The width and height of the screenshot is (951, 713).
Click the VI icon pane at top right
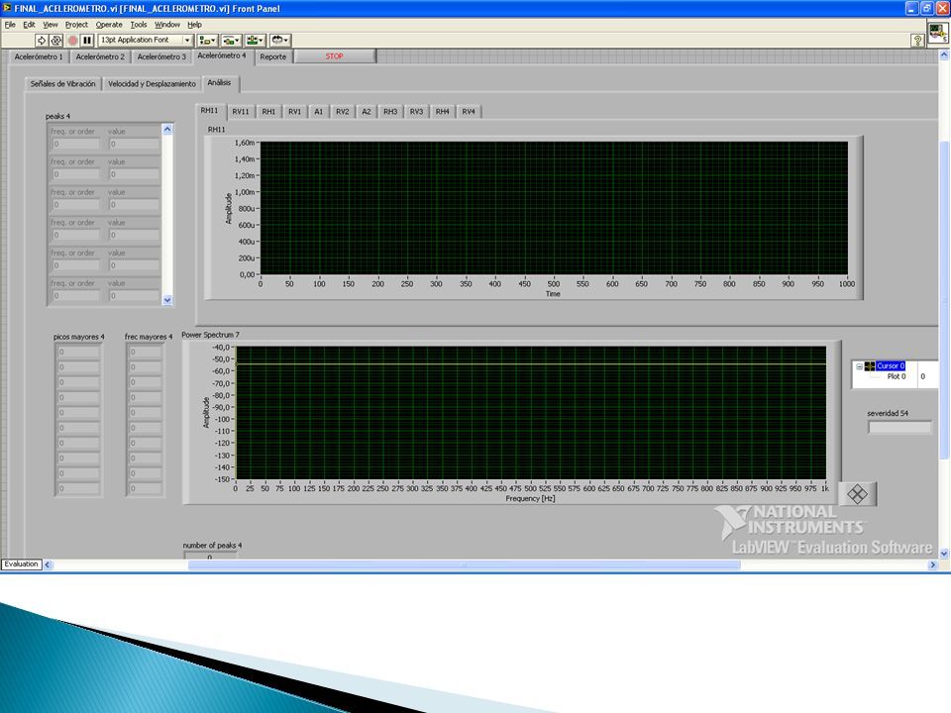pyautogui.click(x=937, y=32)
